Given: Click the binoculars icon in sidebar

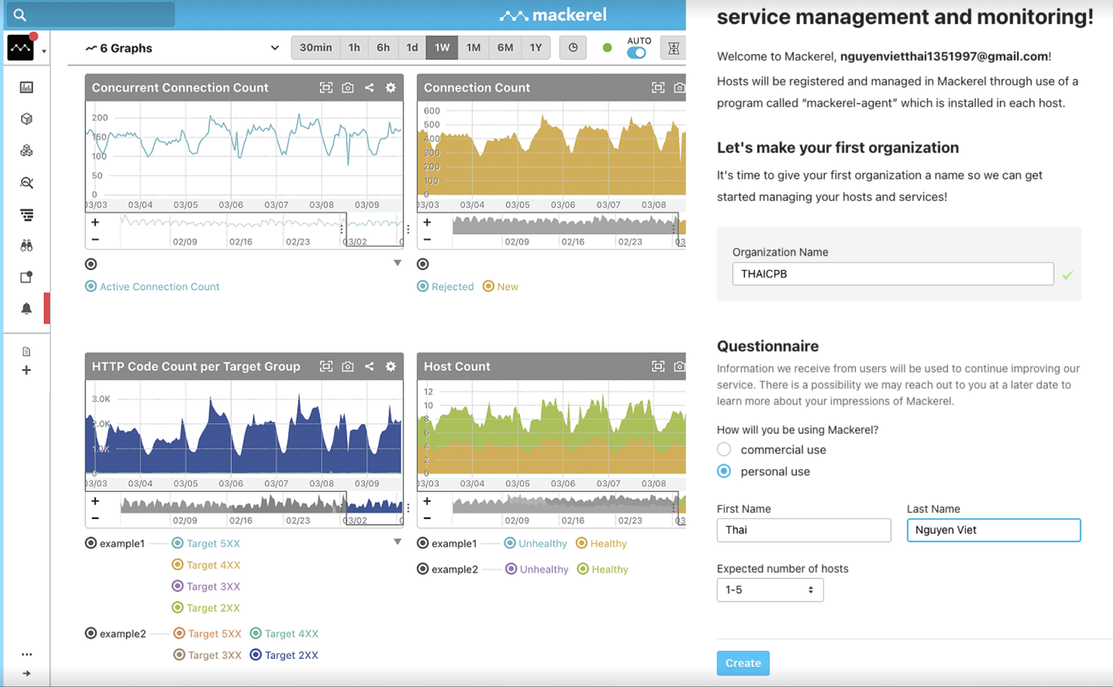Looking at the screenshot, I should 26,246.
